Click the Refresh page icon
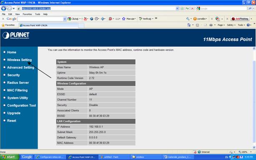Viewport: 256px width, 160px height. tap(187, 8)
